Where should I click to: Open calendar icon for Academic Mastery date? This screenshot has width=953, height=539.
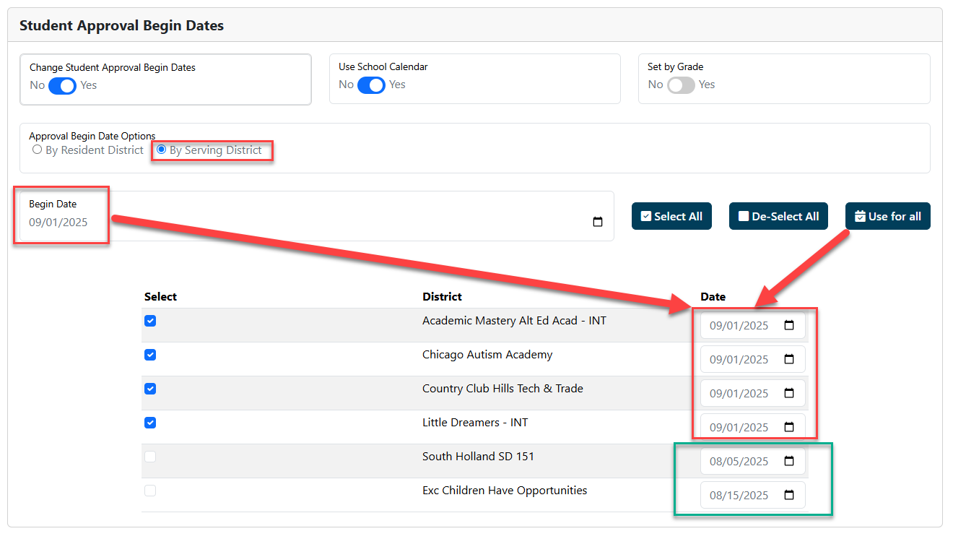(x=789, y=325)
